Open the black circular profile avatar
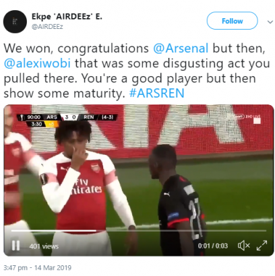The width and height of the screenshot is (275, 276). pos(15,22)
